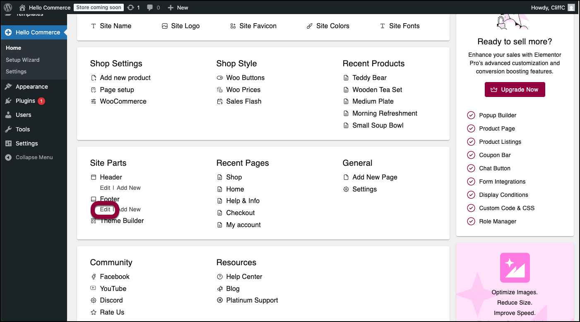
Task: Open the Shop recent page
Action: 234,177
